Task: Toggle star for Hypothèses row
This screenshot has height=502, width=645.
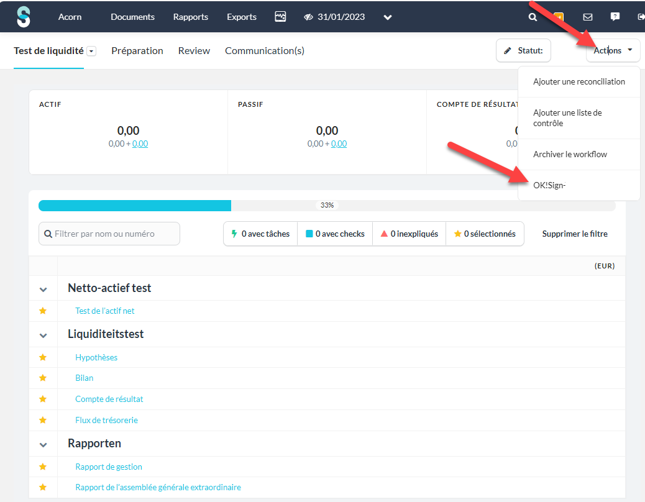Action: click(43, 357)
